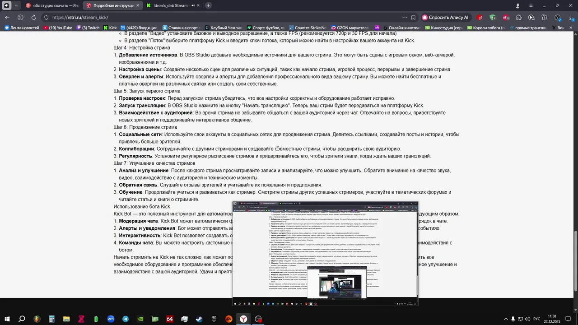Open the tab list dropdown arrow
The height and width of the screenshot is (325, 578).
[x=16, y=5]
